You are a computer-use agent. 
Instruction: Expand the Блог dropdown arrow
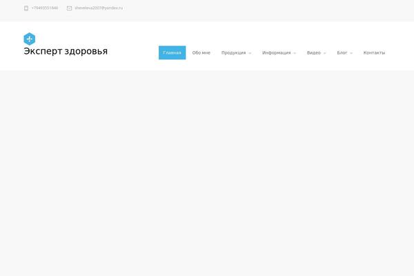(x=351, y=53)
